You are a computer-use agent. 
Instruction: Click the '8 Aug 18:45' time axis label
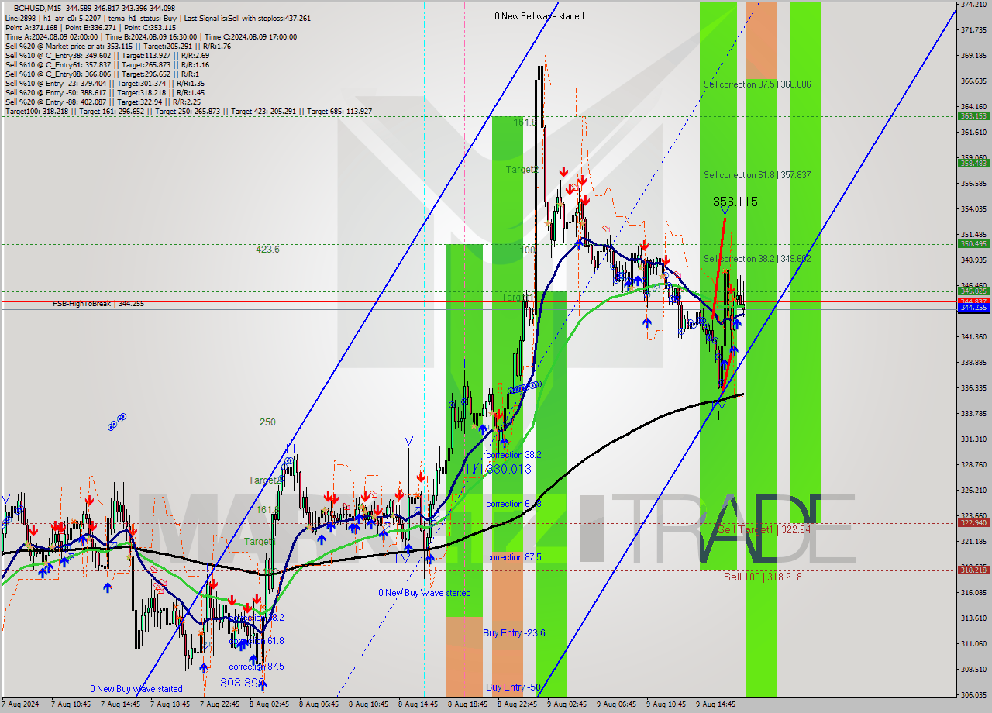(467, 705)
